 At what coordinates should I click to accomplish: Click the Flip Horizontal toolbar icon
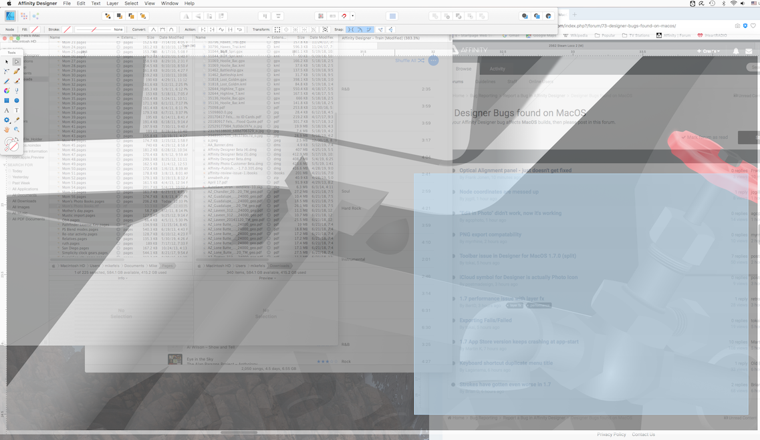click(x=186, y=16)
